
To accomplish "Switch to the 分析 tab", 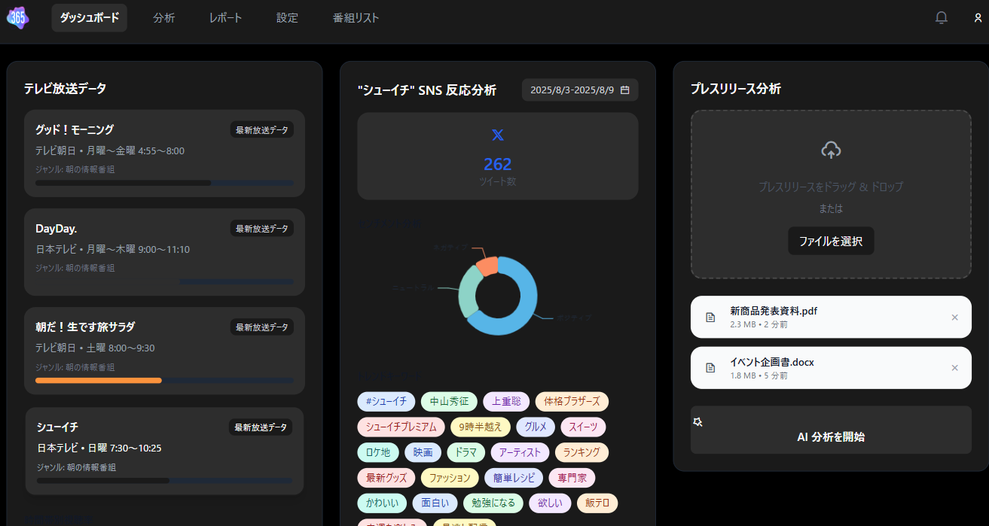I will [164, 17].
